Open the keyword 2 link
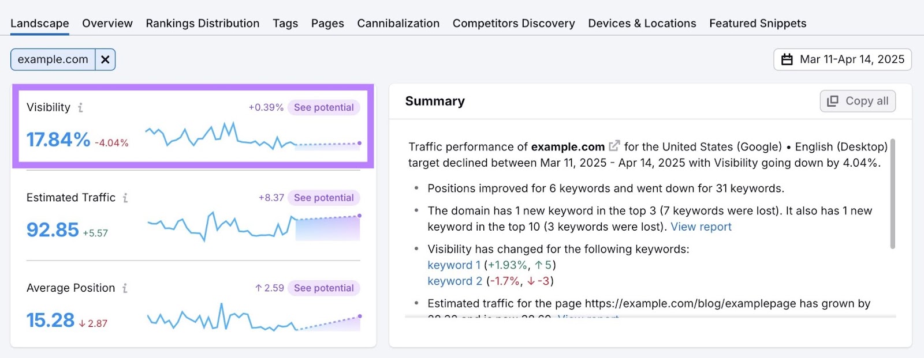Viewport: 924px width, 358px height. [455, 281]
